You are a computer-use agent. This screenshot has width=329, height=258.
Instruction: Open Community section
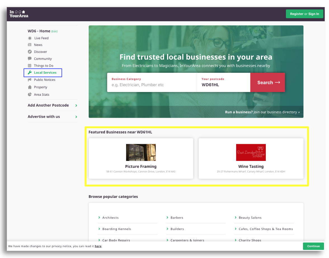tap(43, 58)
